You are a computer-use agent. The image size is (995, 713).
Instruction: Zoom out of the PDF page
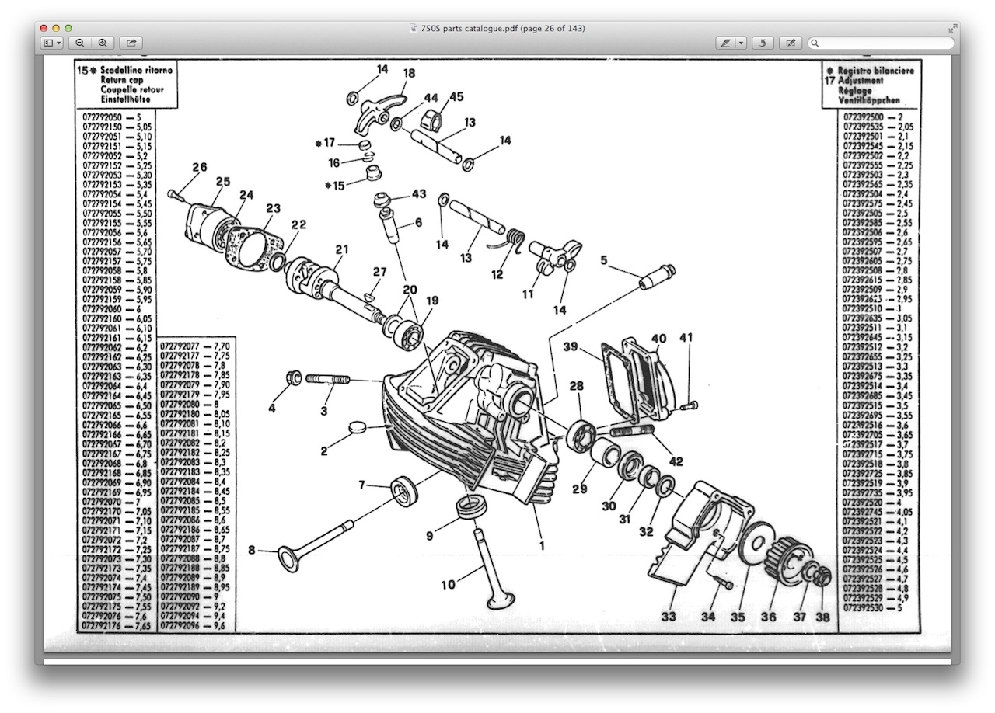point(80,43)
